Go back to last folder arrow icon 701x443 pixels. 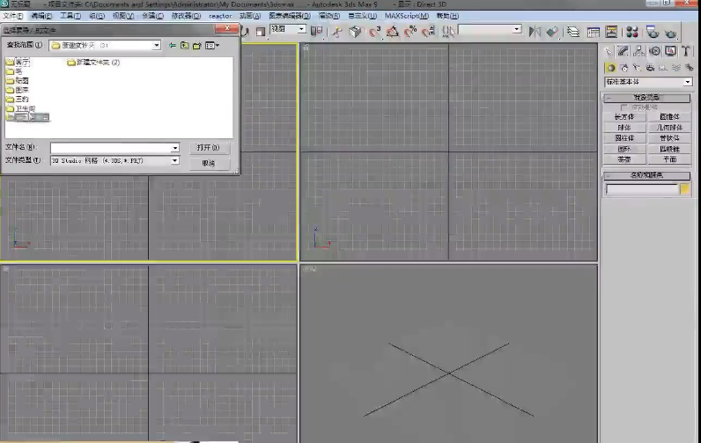tap(172, 45)
